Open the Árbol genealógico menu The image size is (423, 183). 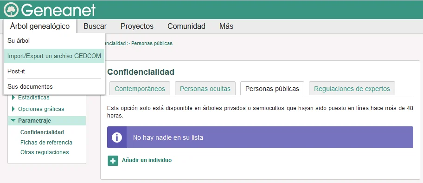tap(40, 26)
